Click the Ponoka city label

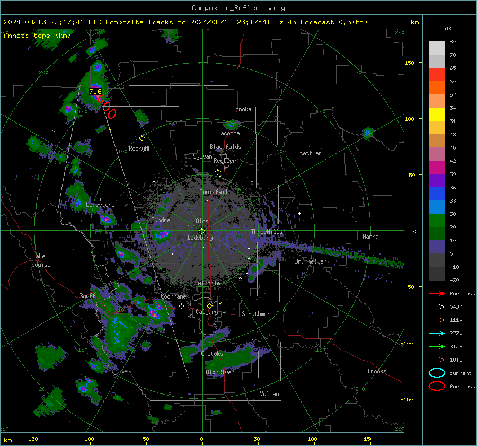[x=242, y=109]
